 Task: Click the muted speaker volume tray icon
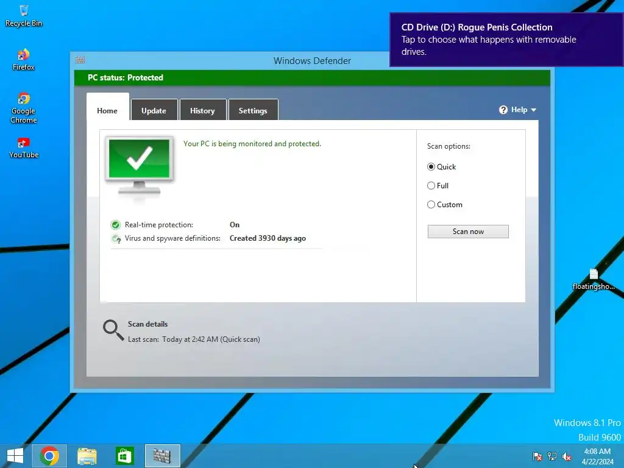tap(567, 456)
